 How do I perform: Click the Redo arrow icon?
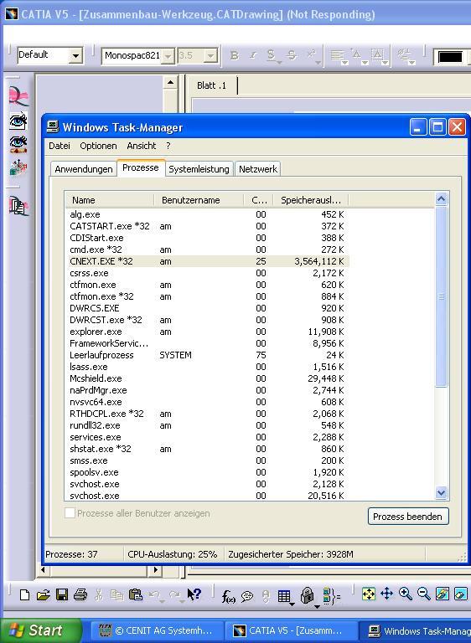click(174, 594)
